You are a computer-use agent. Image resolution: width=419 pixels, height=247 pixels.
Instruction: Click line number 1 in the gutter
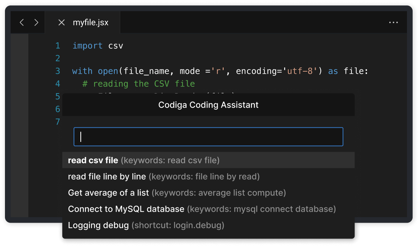tap(58, 46)
